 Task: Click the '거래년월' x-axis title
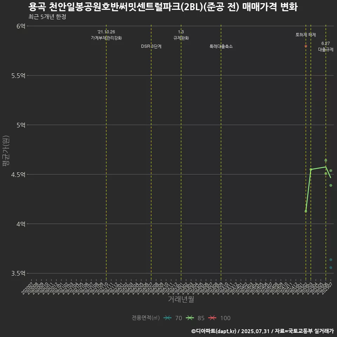(x=181, y=299)
